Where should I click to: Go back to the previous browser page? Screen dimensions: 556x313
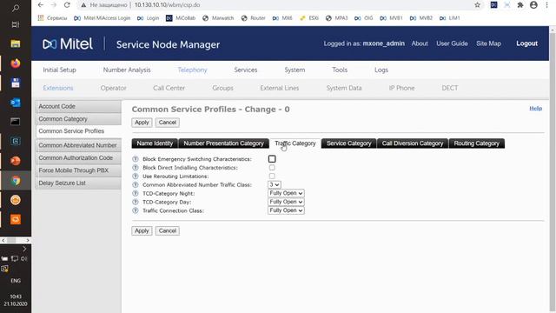[41, 5]
